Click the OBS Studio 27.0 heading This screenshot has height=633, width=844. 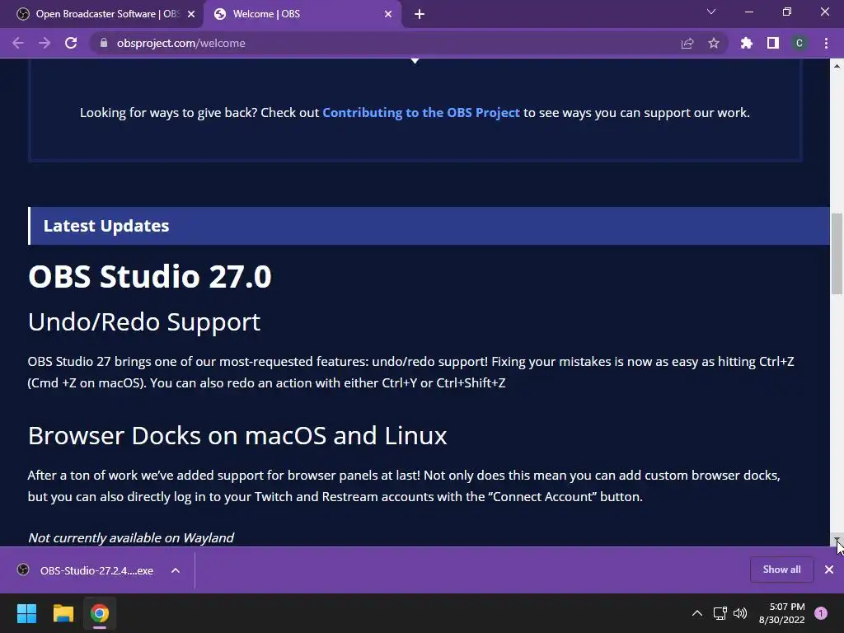(150, 276)
